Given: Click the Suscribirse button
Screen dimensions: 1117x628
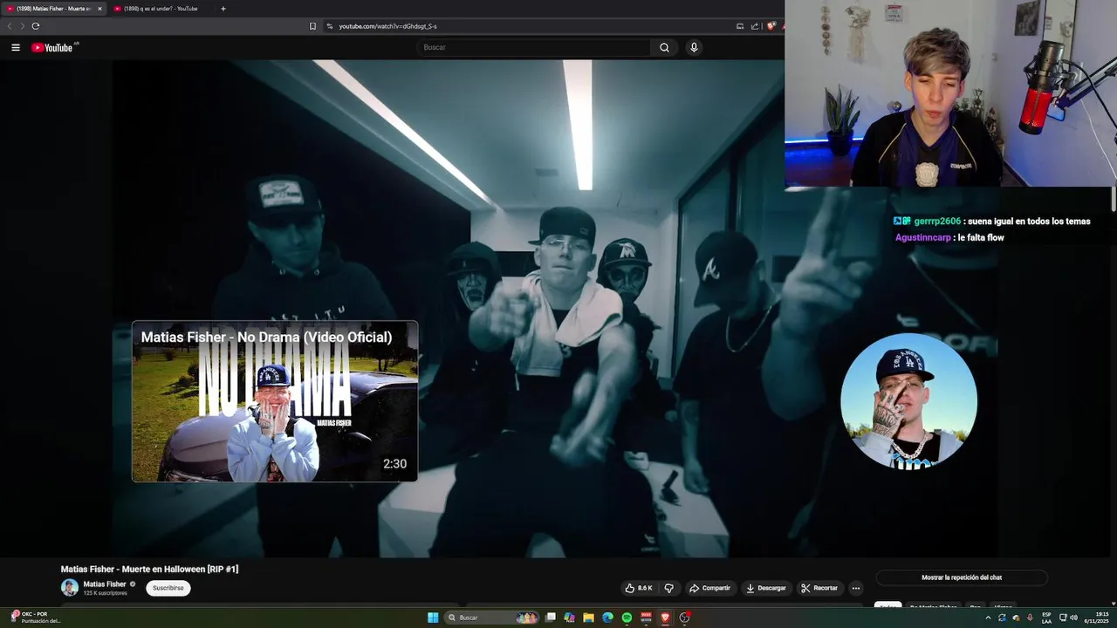Looking at the screenshot, I should (168, 588).
